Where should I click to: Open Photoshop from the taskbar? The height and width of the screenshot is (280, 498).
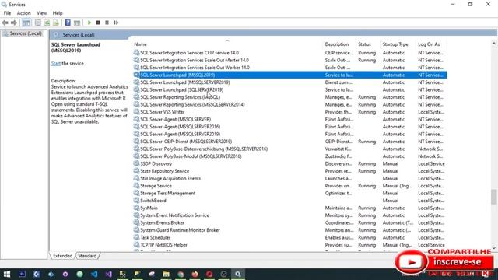[22, 274]
